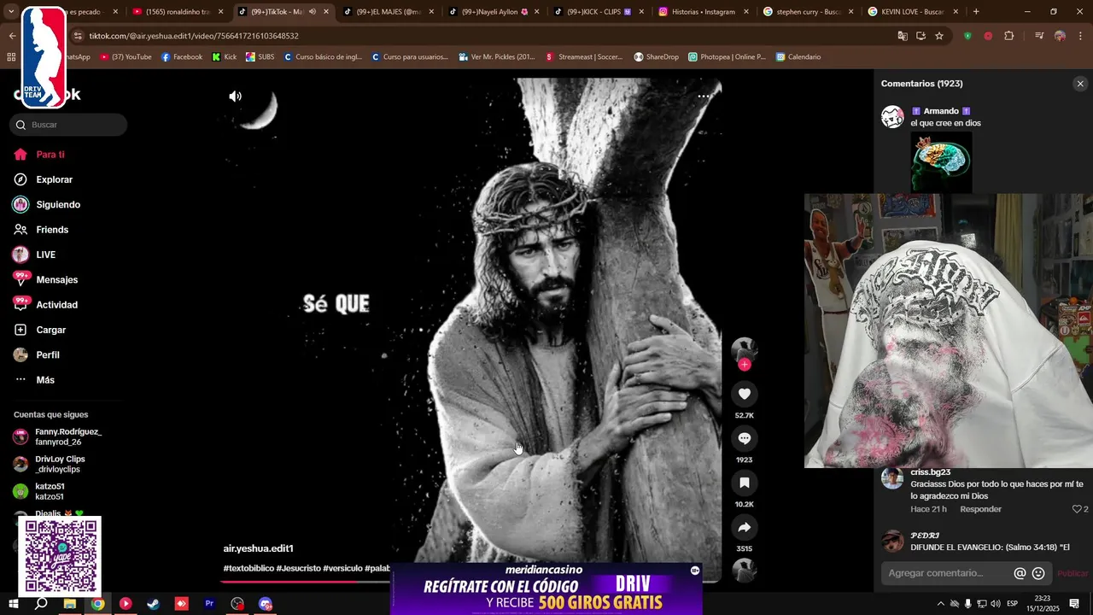Open the video three-dot options menu
Image resolution: width=1093 pixels, height=615 pixels.
click(x=704, y=97)
